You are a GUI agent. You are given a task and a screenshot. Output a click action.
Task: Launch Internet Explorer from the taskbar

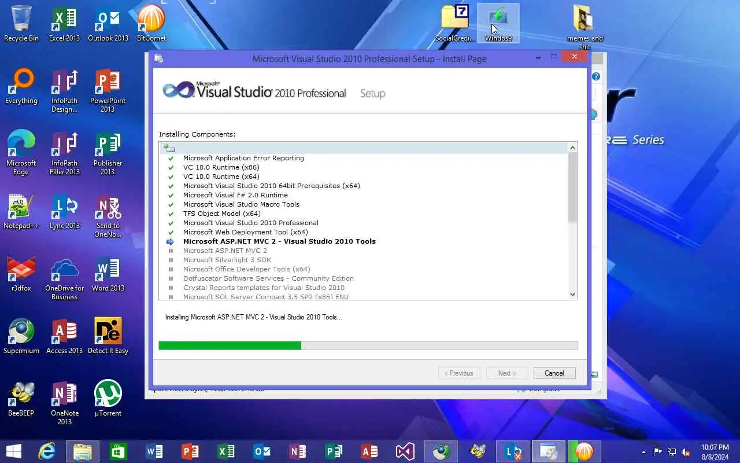pyautogui.click(x=47, y=451)
